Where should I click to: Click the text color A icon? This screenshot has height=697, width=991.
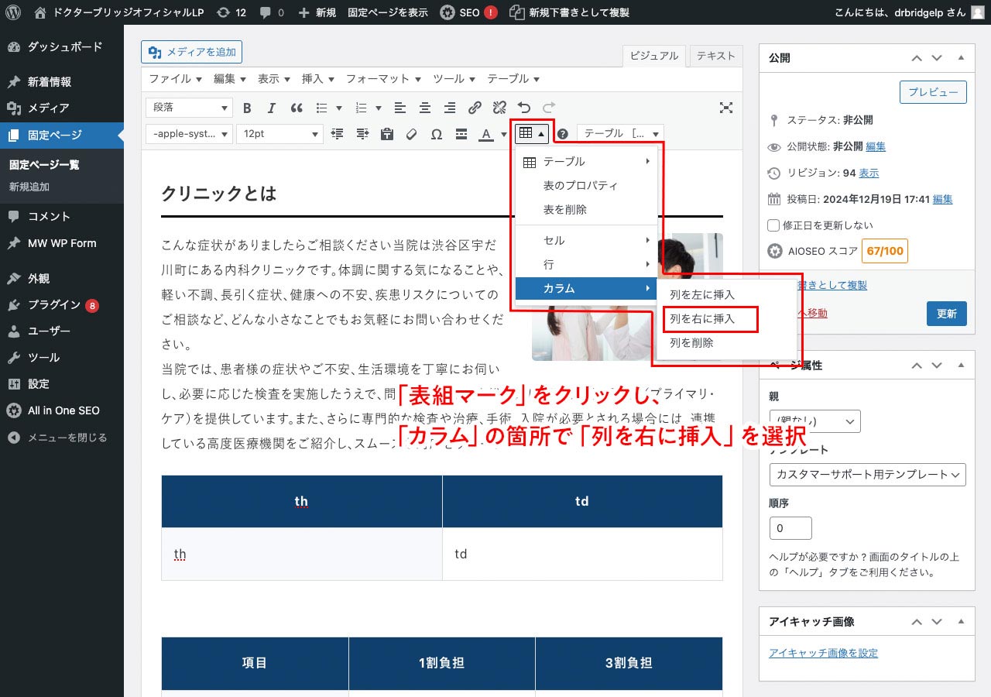[x=485, y=134]
